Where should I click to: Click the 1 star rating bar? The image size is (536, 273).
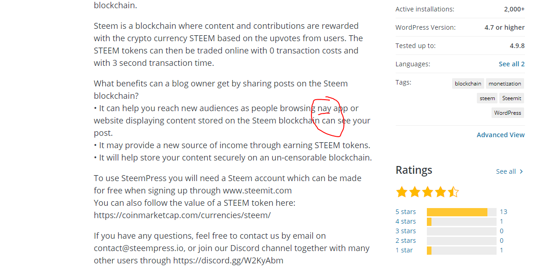[461, 251]
